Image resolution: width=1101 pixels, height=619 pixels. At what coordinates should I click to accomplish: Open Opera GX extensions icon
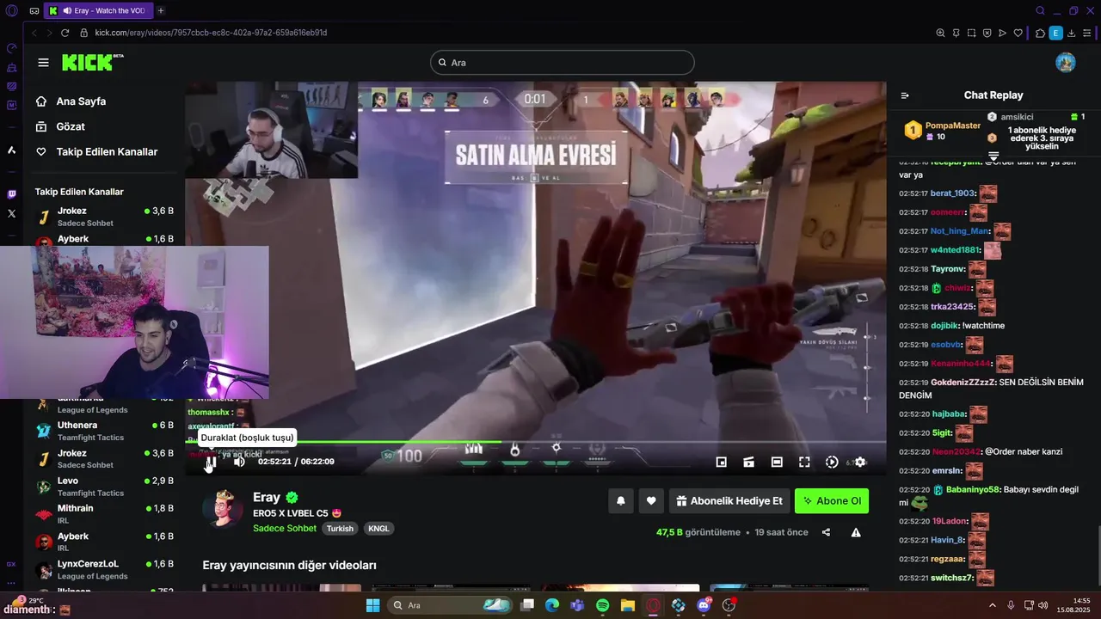(1040, 33)
